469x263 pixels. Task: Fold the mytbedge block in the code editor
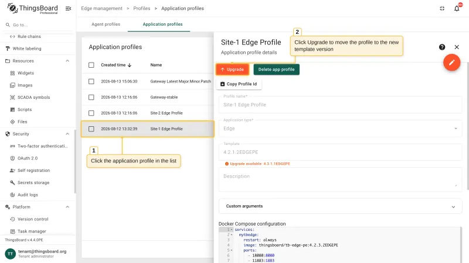point(232,235)
